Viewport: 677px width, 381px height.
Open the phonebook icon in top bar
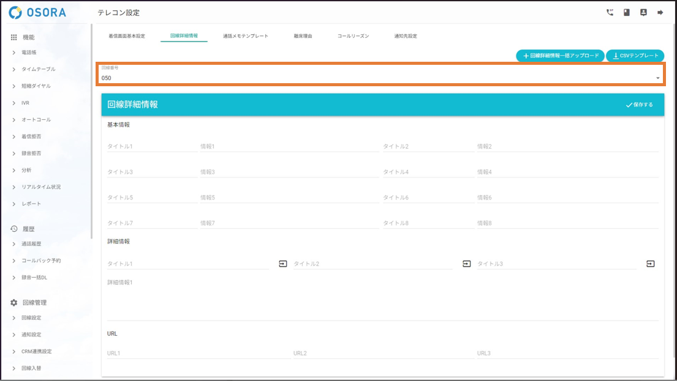point(627,12)
